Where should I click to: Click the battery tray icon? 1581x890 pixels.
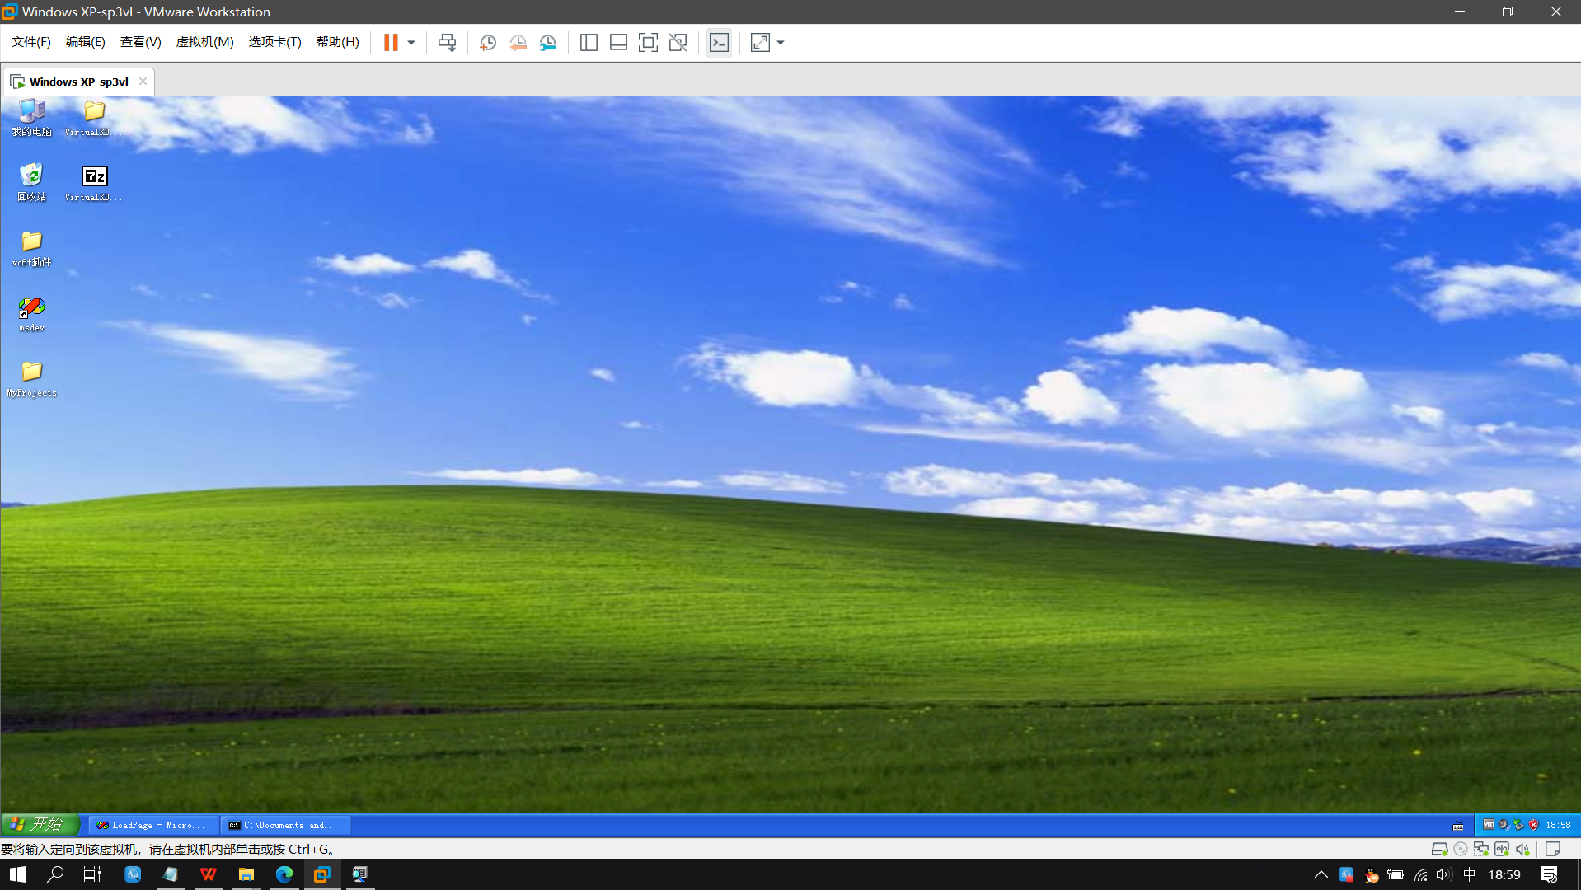pos(1396,874)
